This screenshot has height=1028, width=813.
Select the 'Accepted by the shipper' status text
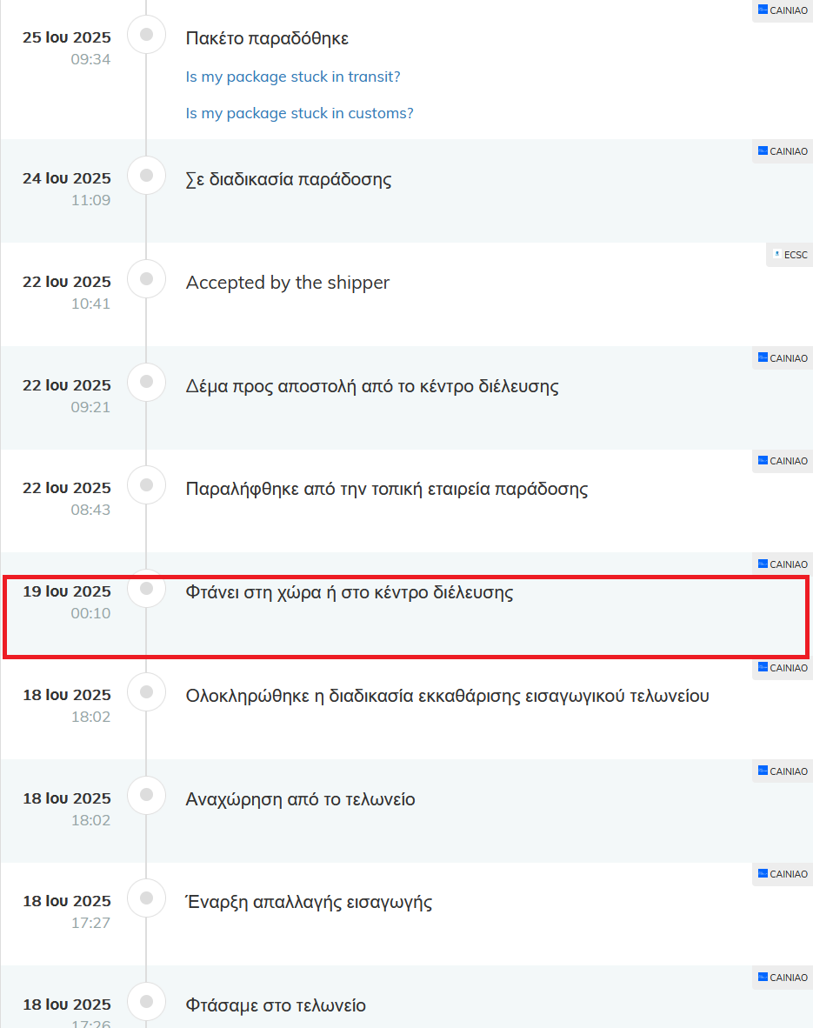tap(287, 283)
